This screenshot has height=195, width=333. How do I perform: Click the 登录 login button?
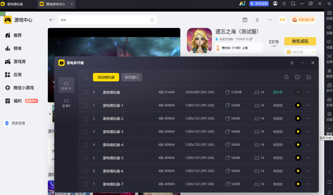[283, 20]
